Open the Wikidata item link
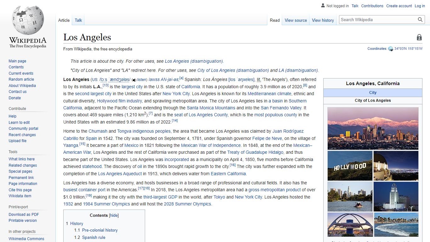 point(20,196)
